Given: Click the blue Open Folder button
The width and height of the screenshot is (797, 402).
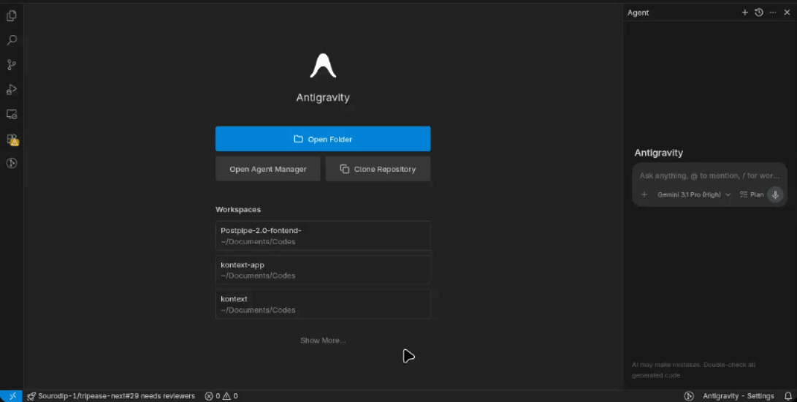Looking at the screenshot, I should 323,139.
